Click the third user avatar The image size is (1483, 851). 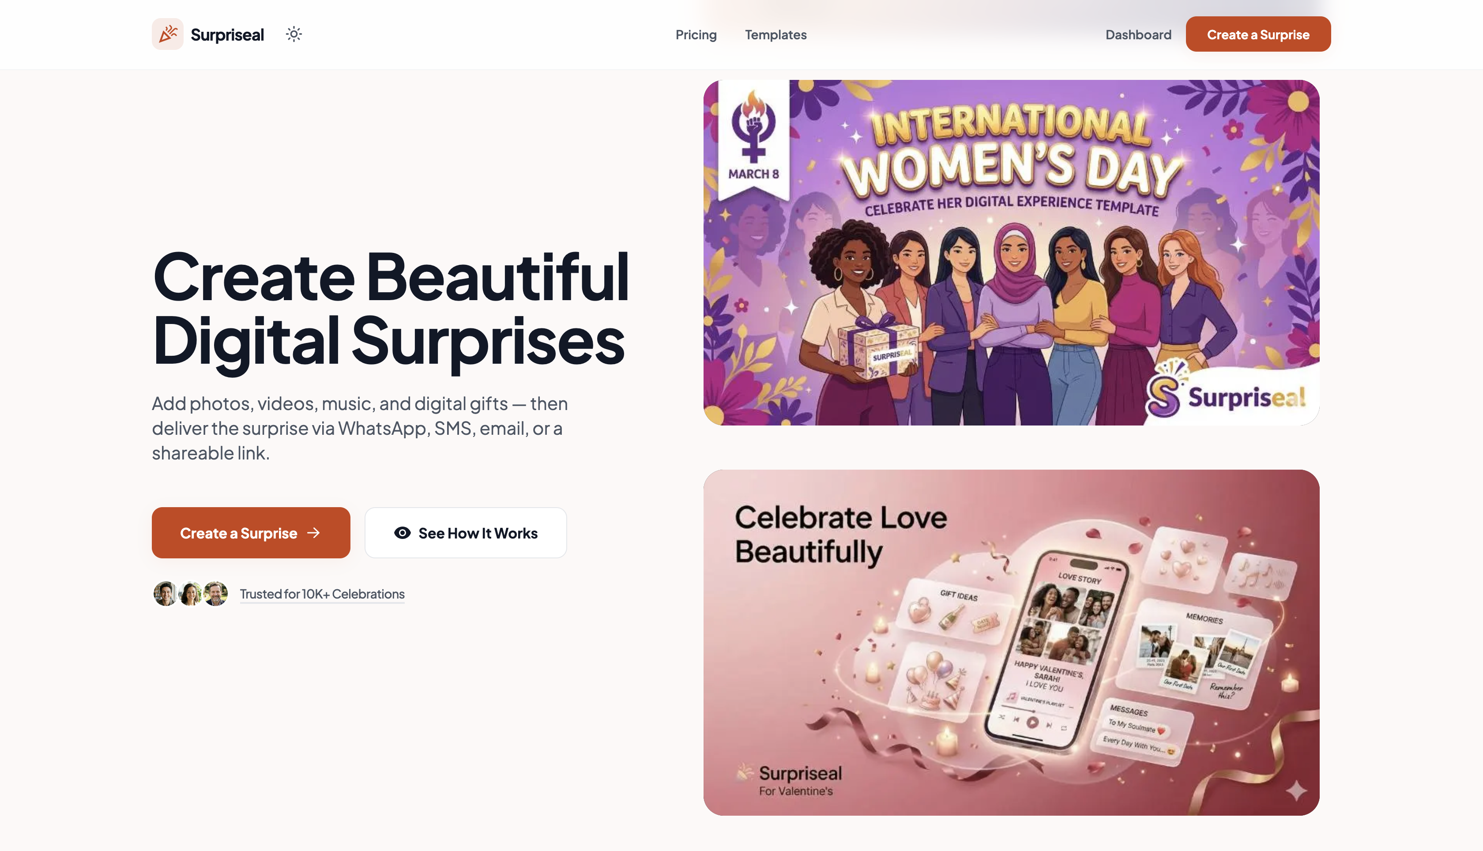tap(216, 594)
